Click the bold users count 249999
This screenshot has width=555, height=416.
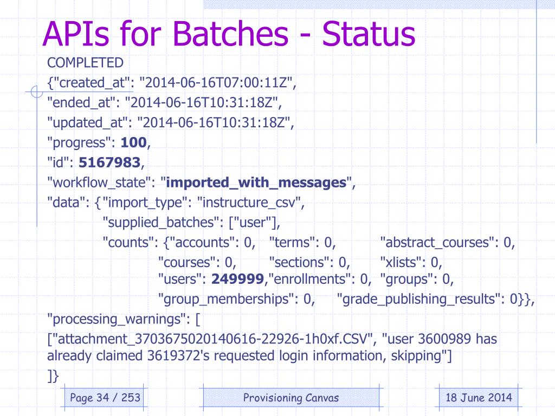tap(237, 279)
